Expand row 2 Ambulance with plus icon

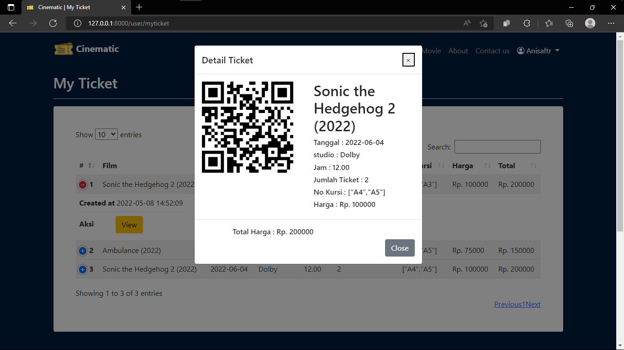point(83,251)
